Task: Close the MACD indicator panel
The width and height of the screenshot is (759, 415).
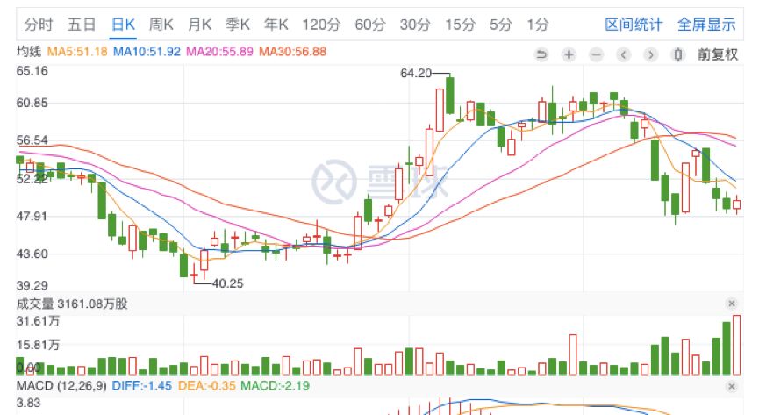Action: click(732, 386)
